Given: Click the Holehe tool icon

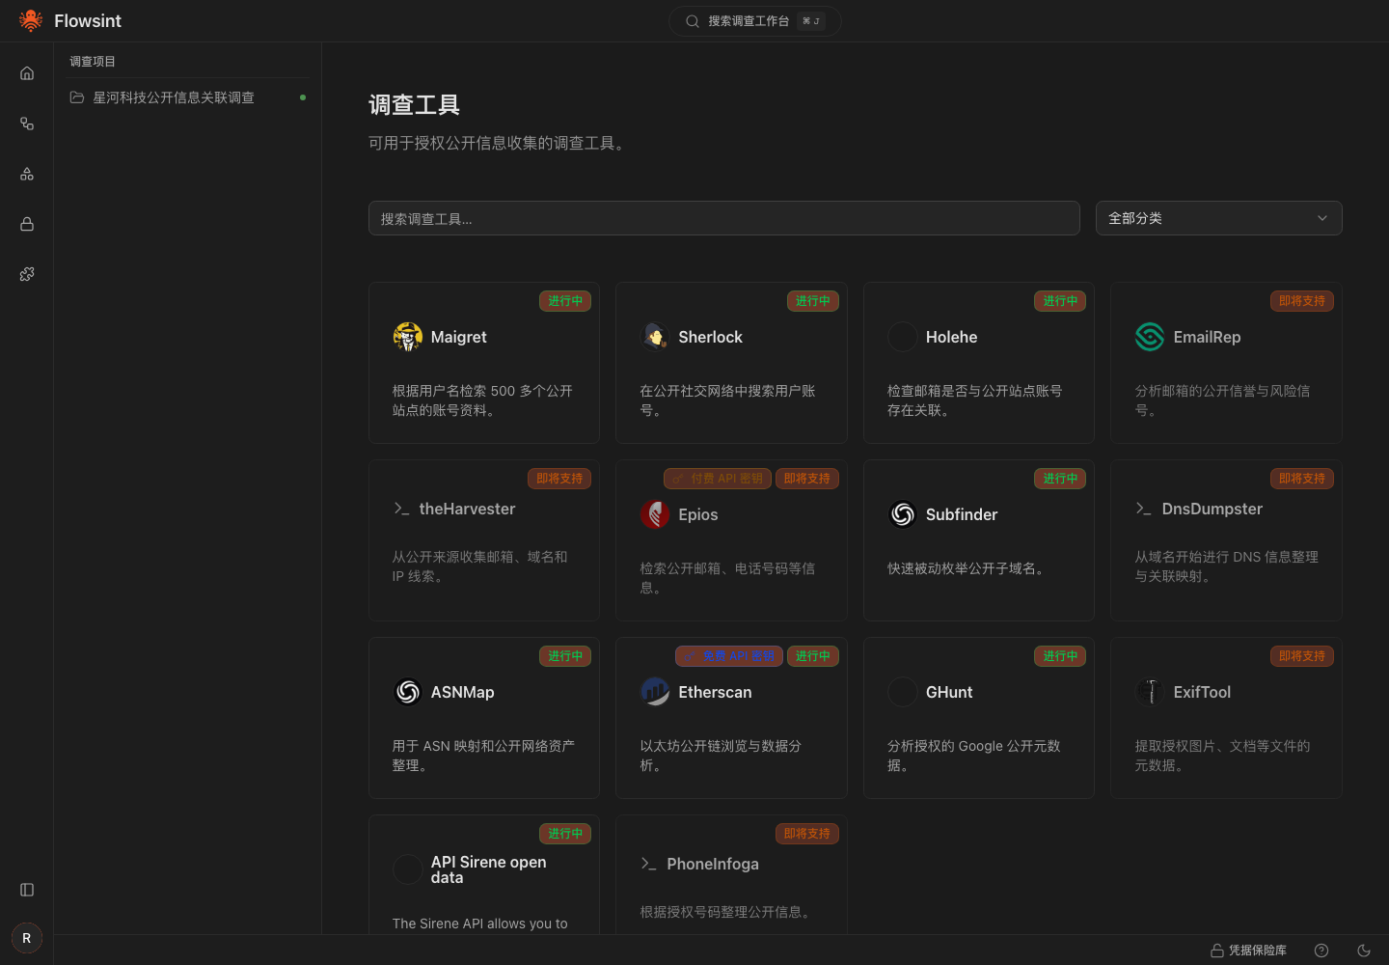Looking at the screenshot, I should (903, 337).
